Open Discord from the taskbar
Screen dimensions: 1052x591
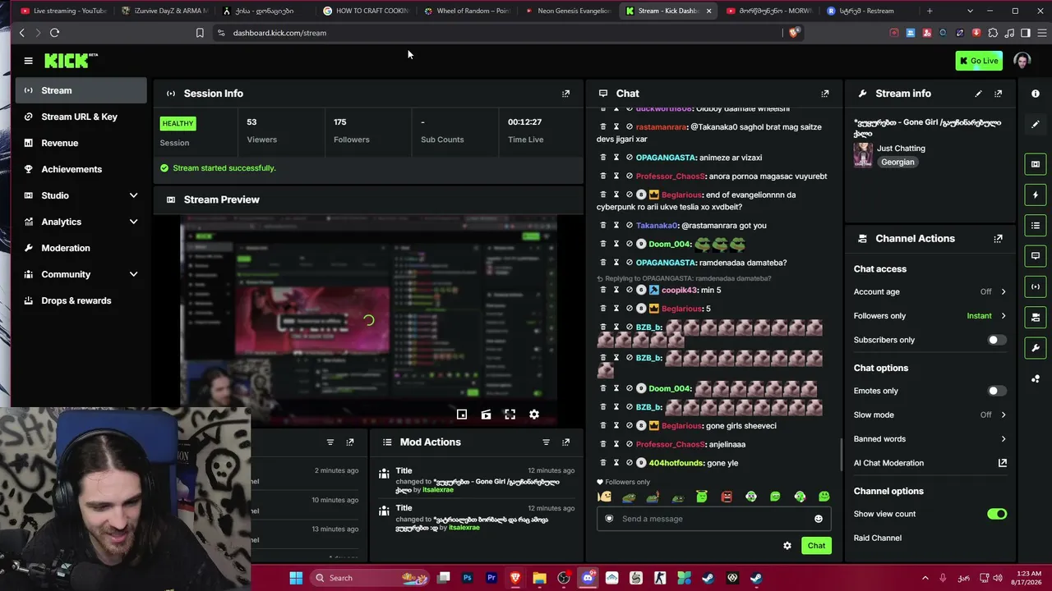(588, 578)
